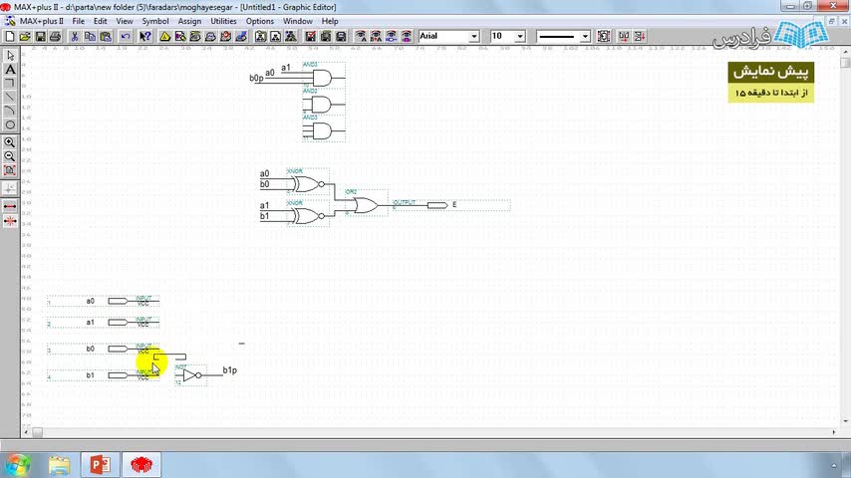Image resolution: width=851 pixels, height=478 pixels.
Task: Click the rotate symbol toolbar icon
Action: 604,37
